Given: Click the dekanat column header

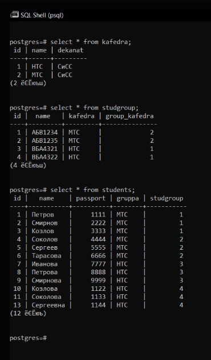Looking at the screenshot, I should click(x=71, y=50).
